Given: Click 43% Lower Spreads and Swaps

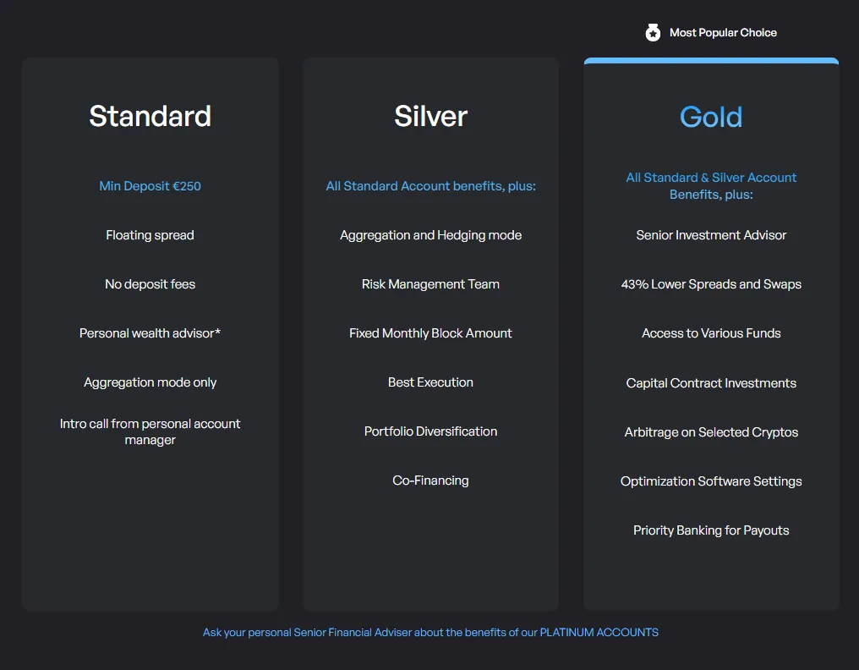Looking at the screenshot, I should coord(711,284).
